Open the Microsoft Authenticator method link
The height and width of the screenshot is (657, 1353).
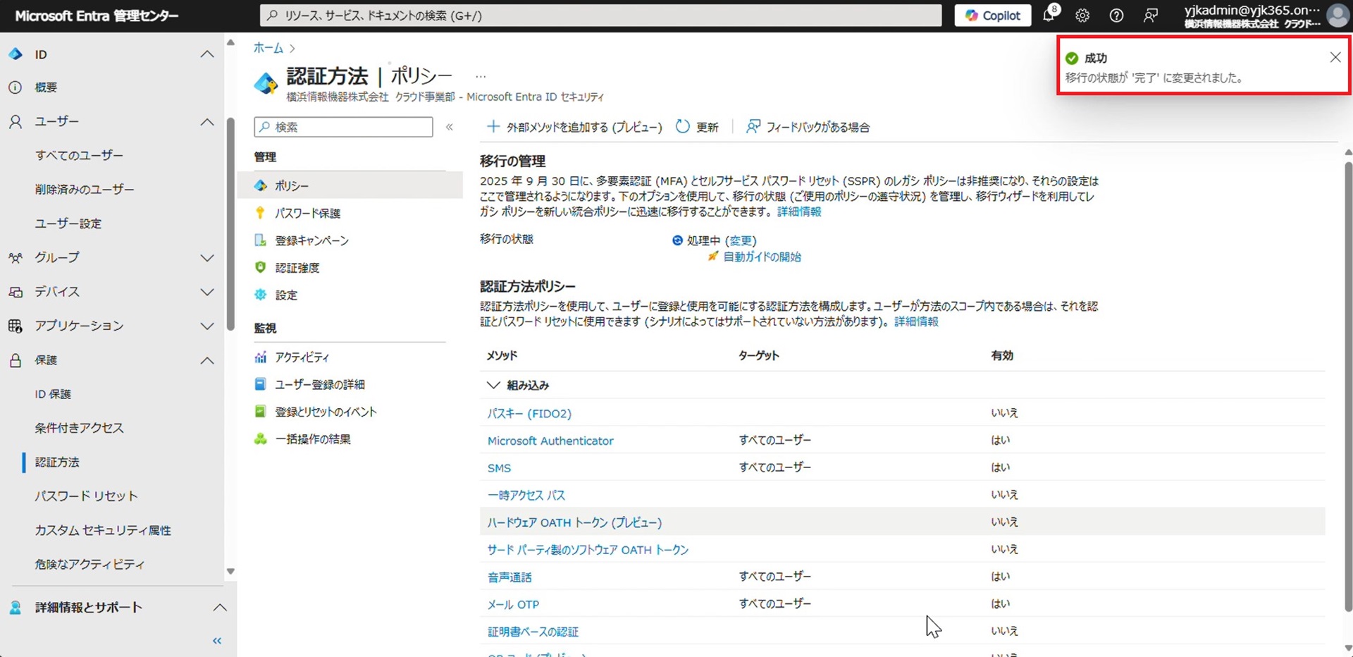pos(550,441)
